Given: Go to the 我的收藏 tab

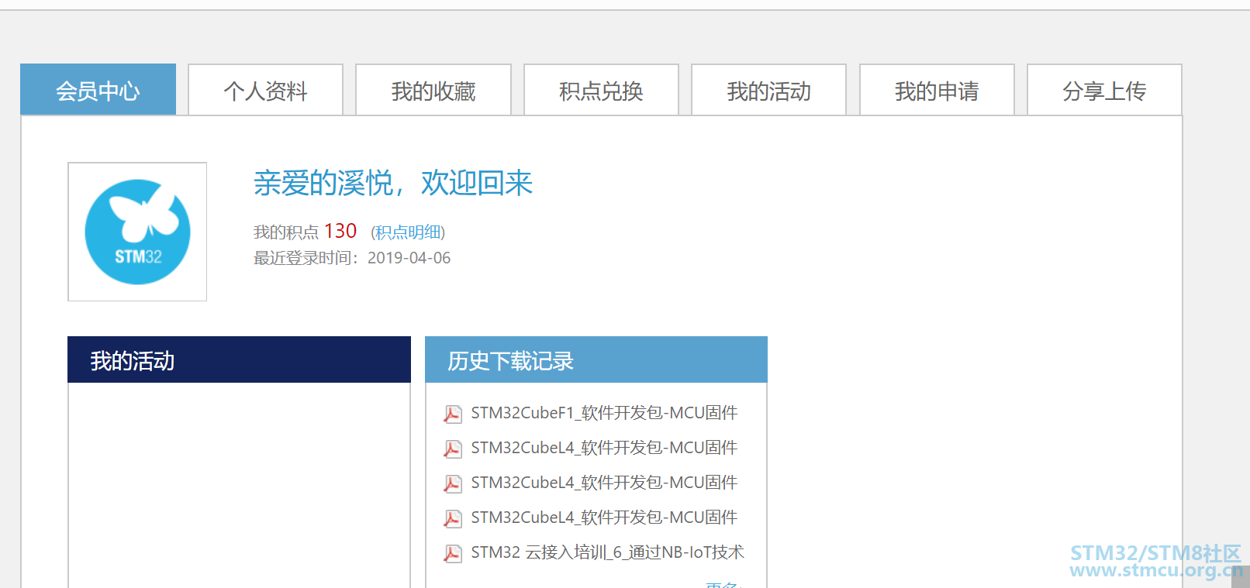Looking at the screenshot, I should point(433,90).
